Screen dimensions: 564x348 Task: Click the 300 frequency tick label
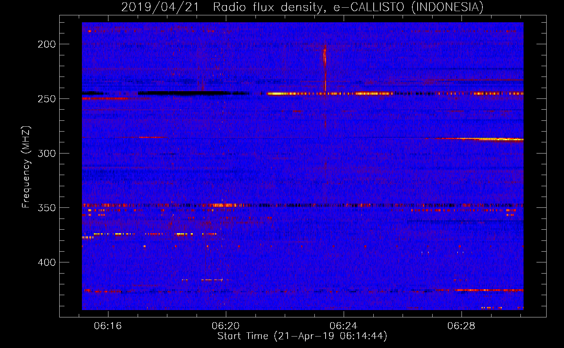(47, 153)
